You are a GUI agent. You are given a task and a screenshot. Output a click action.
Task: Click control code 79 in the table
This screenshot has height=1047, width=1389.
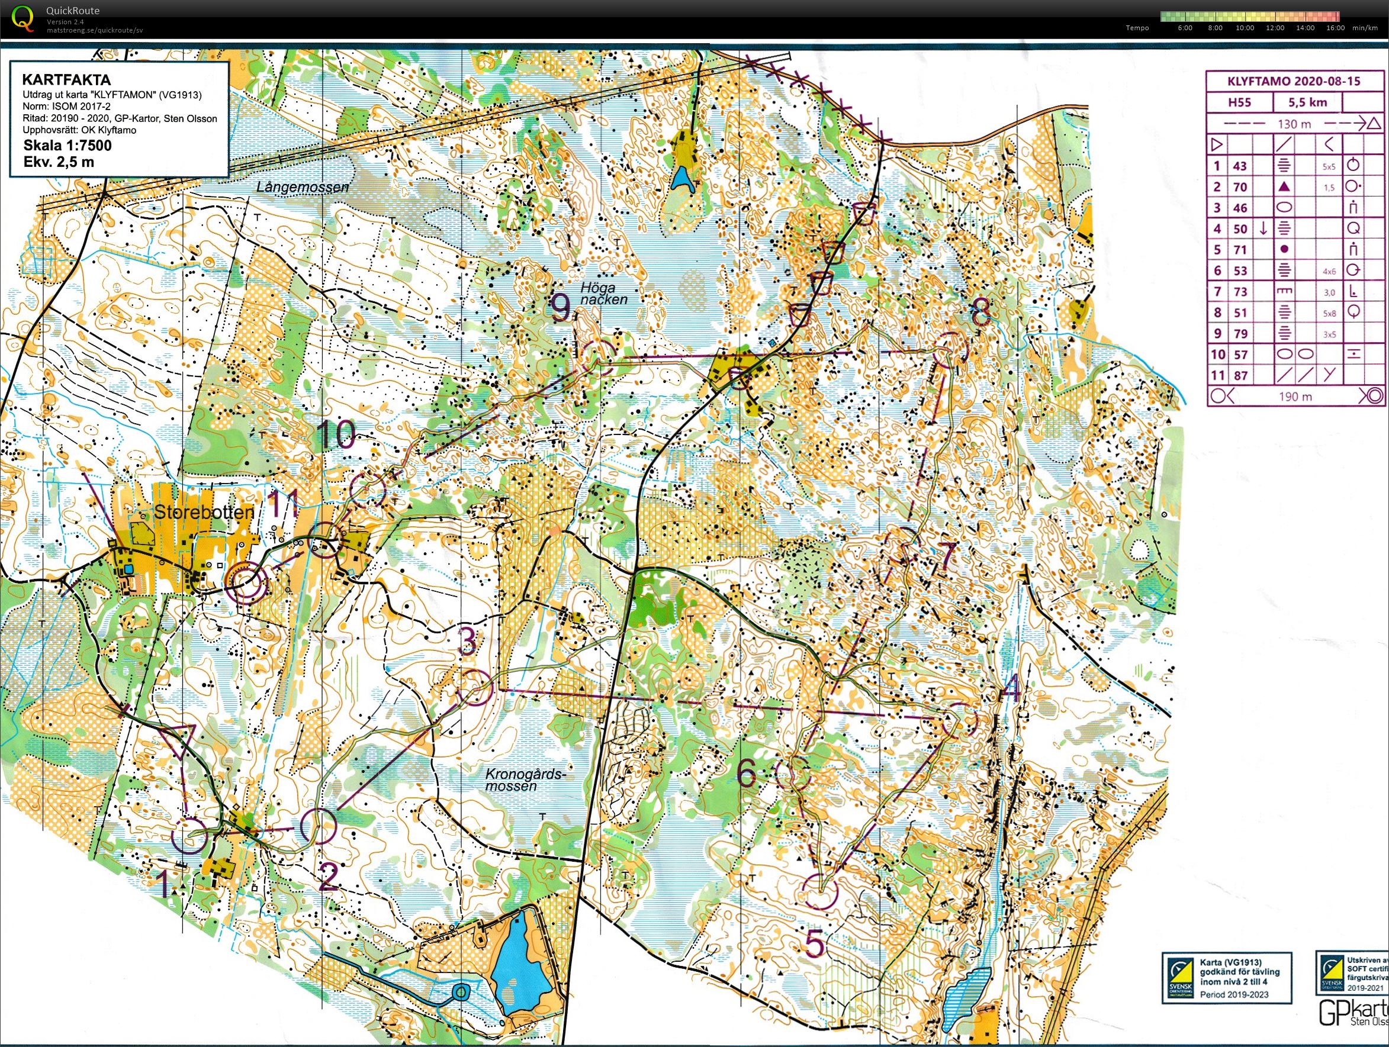click(x=1240, y=333)
